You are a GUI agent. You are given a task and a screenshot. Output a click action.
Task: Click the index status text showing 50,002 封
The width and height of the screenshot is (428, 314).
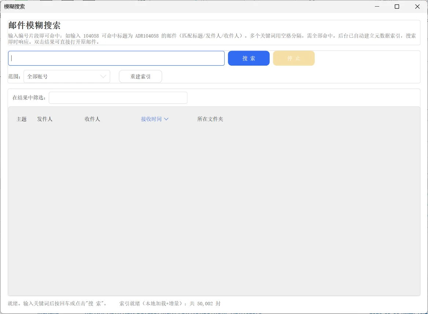170,304
